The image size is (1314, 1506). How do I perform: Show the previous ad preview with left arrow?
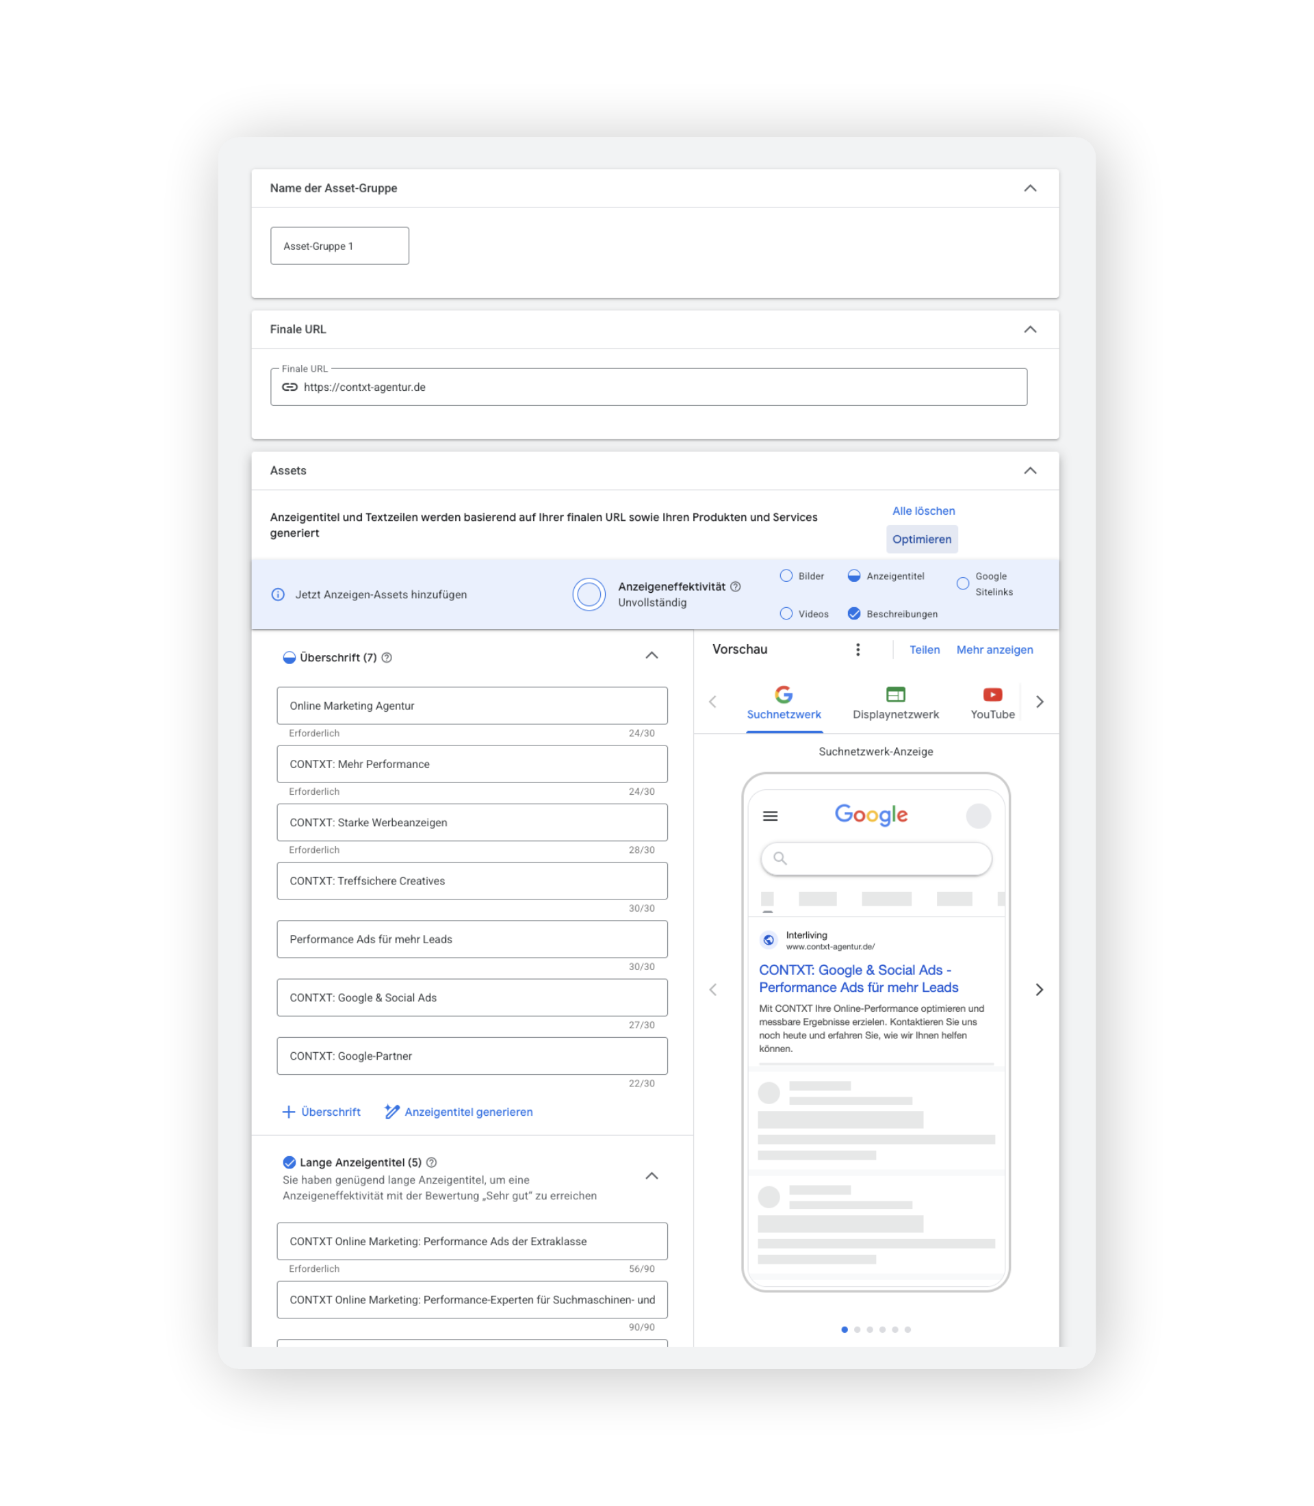(x=712, y=991)
